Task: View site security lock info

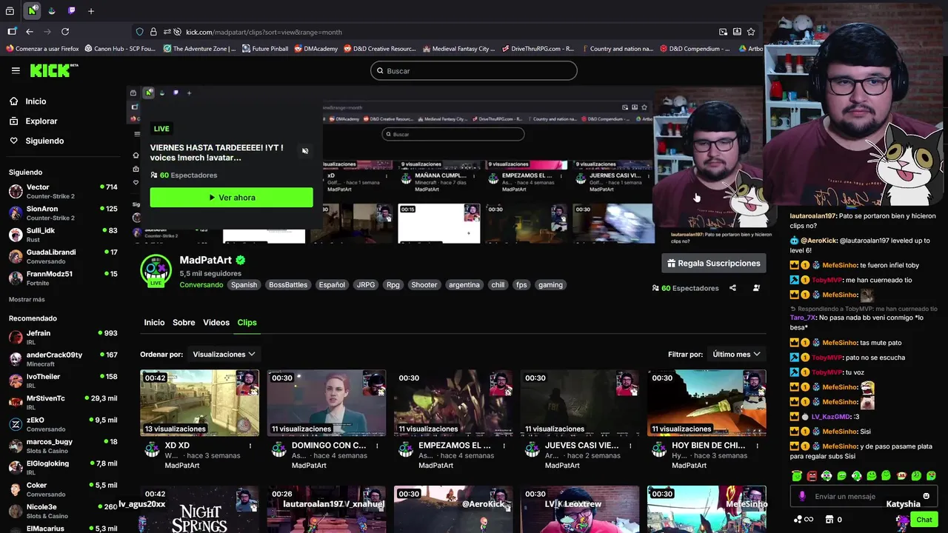Action: click(x=153, y=32)
